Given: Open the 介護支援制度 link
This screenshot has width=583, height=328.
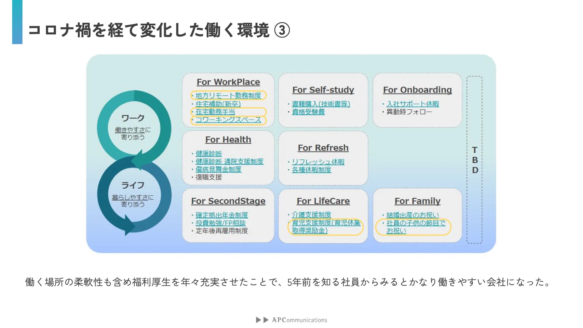Looking at the screenshot, I should 311,215.
